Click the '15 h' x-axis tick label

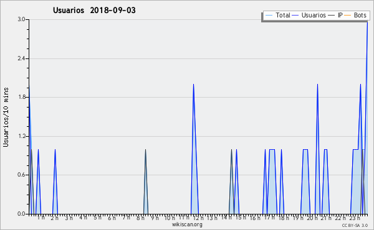[241, 218]
